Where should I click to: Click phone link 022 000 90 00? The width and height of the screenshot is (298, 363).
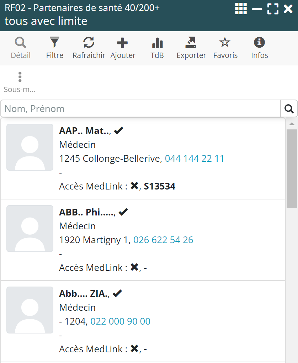coord(120,321)
